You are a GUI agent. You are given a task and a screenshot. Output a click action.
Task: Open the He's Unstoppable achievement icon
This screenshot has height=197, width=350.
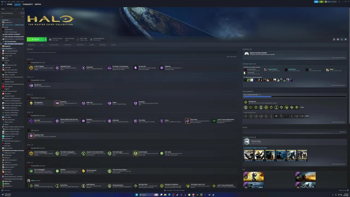31,171
